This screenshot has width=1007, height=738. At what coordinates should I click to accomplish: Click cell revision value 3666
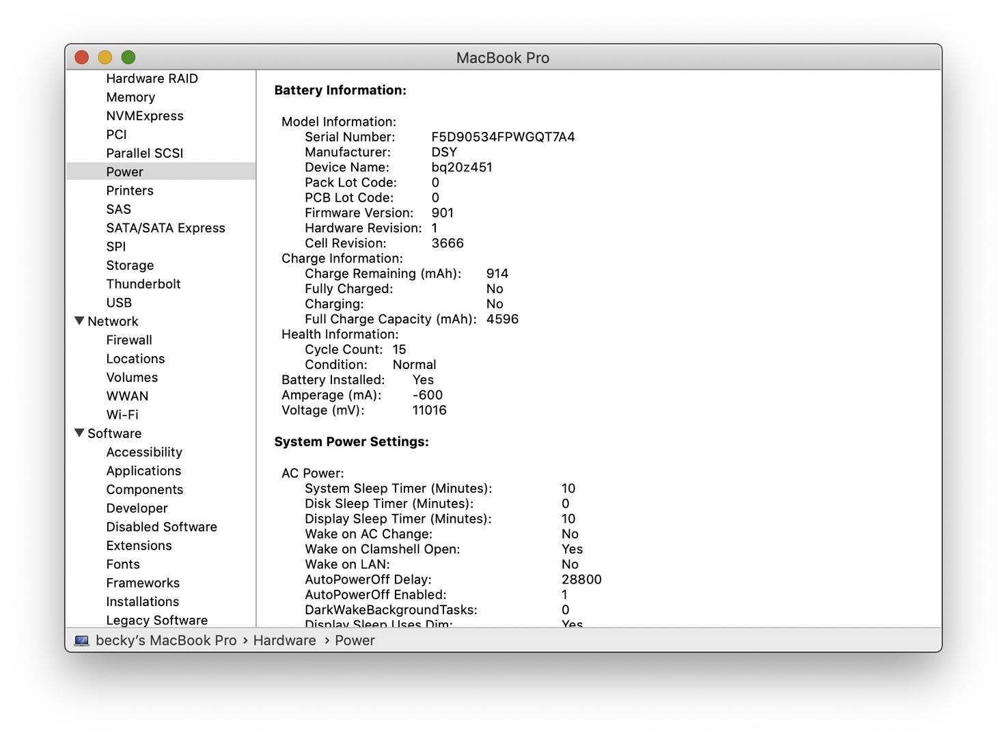click(447, 243)
